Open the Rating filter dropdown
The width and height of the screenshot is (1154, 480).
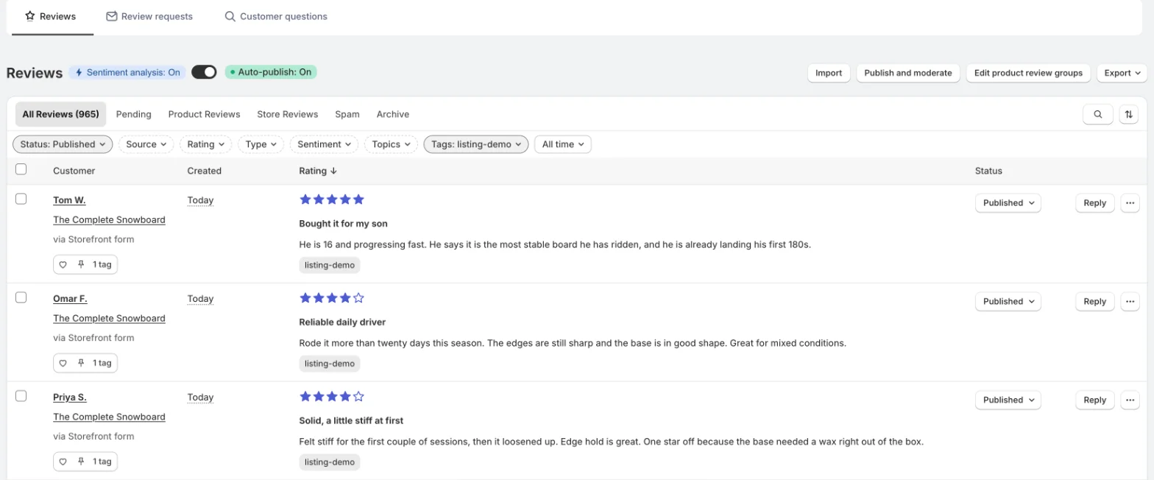coord(205,144)
